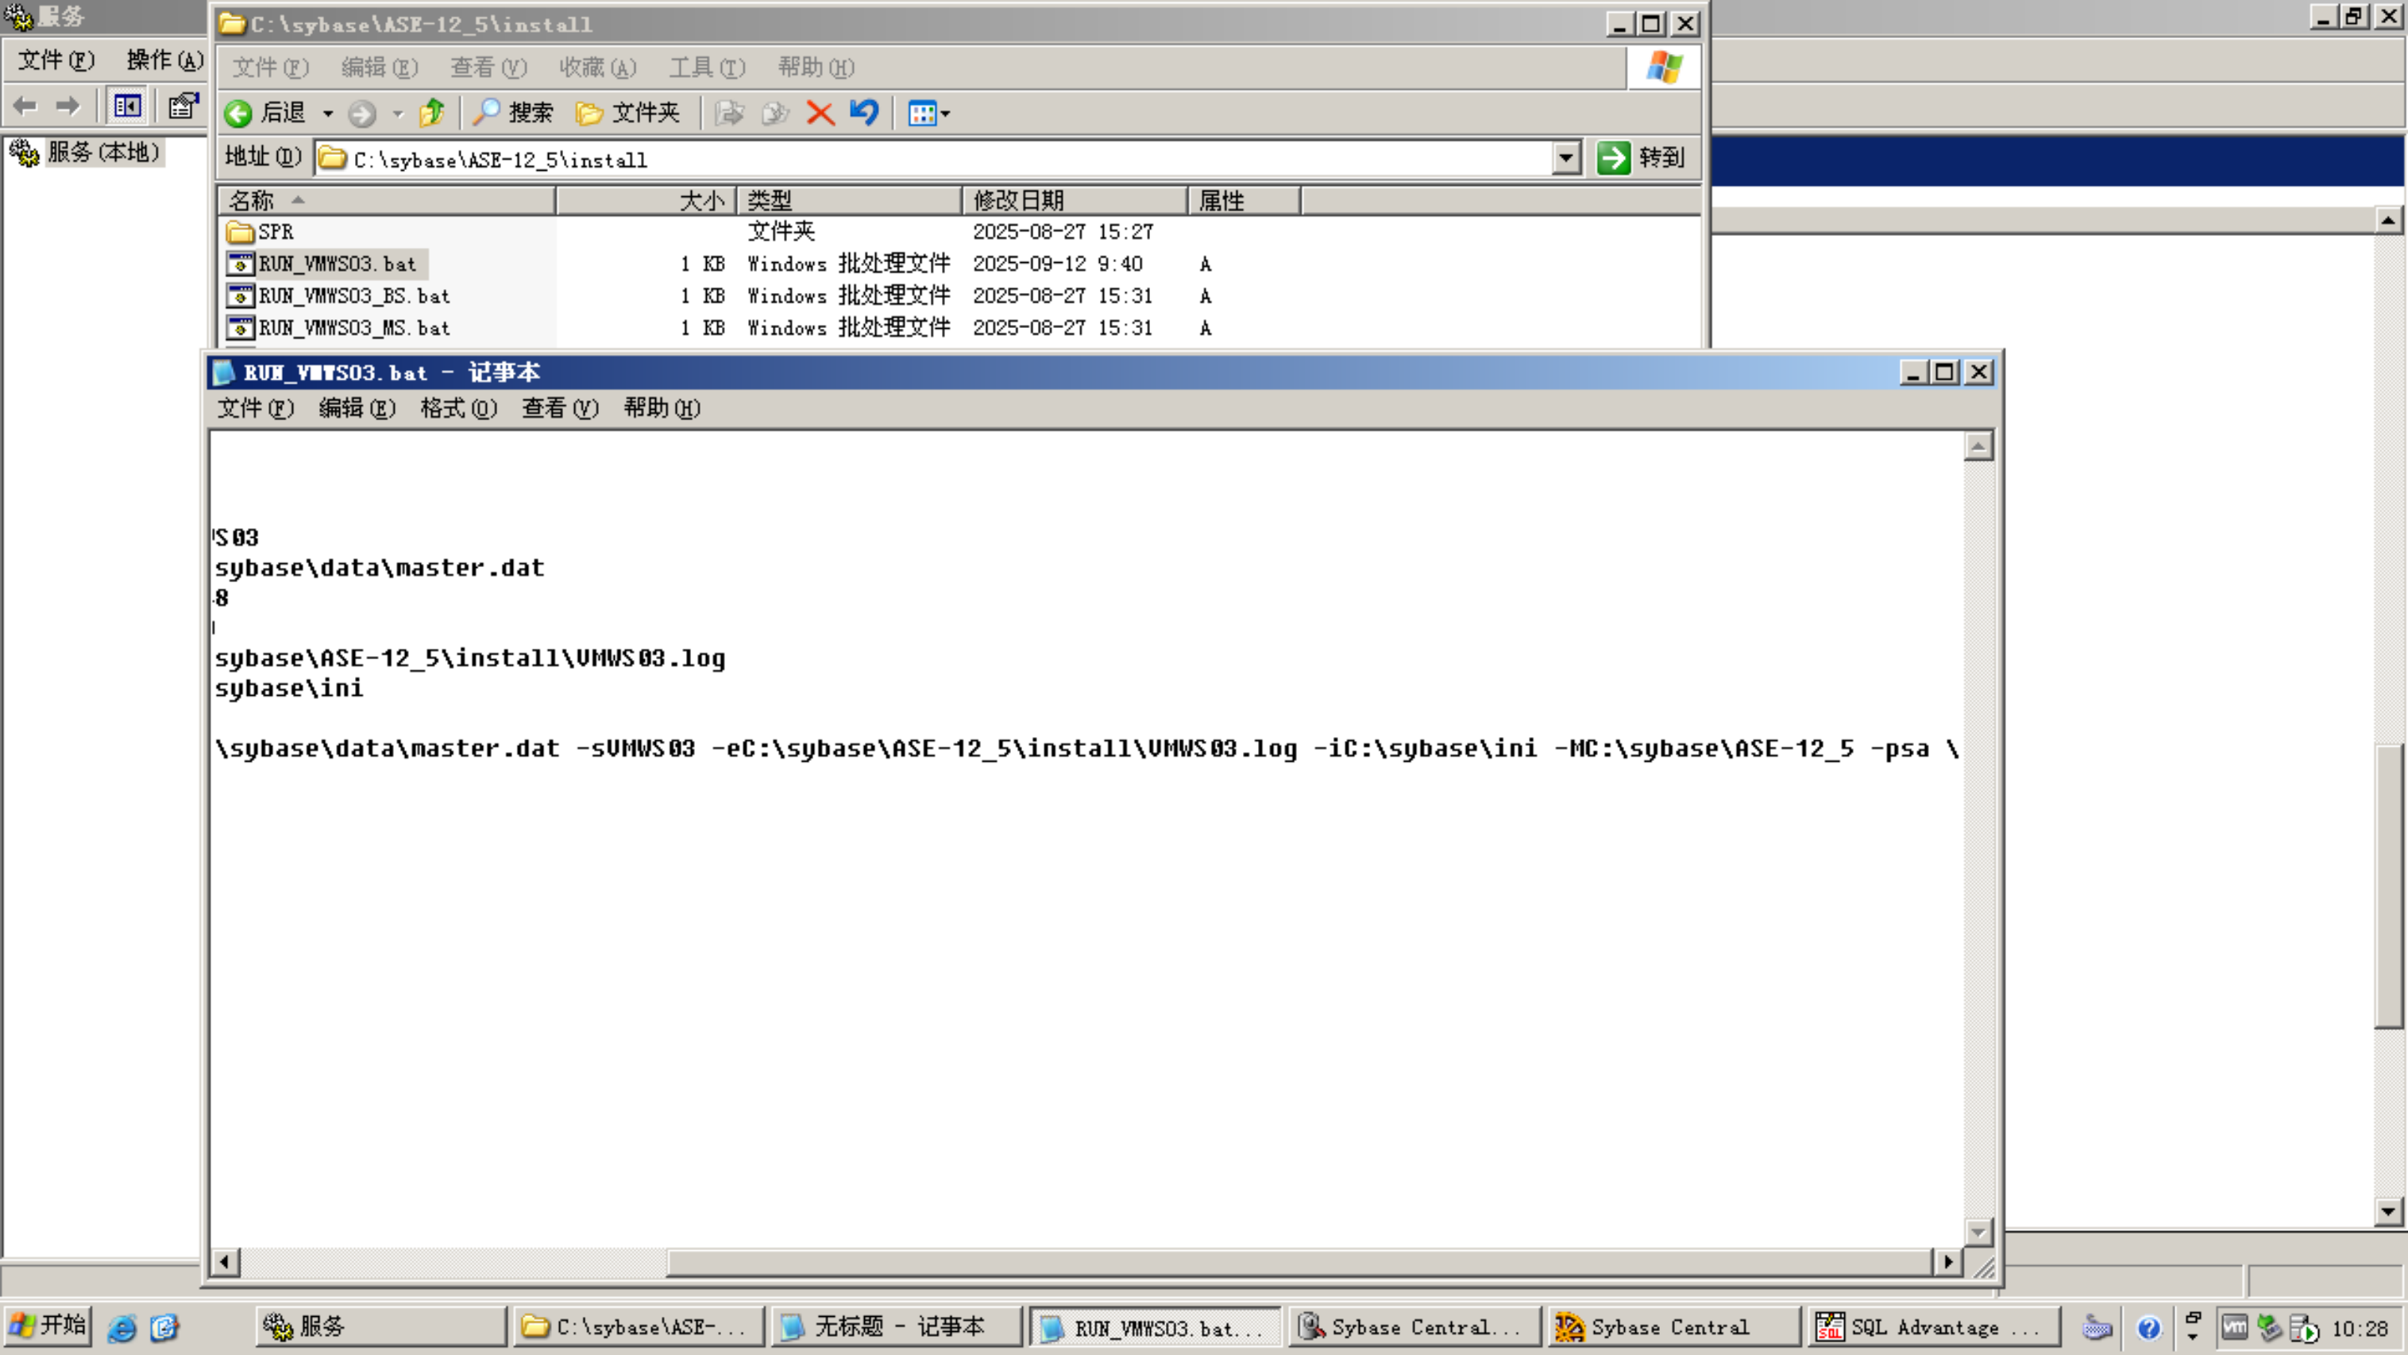Screen dimensions: 2408x1355
Task: Click the Explorer window title folder icon
Action: (232, 23)
